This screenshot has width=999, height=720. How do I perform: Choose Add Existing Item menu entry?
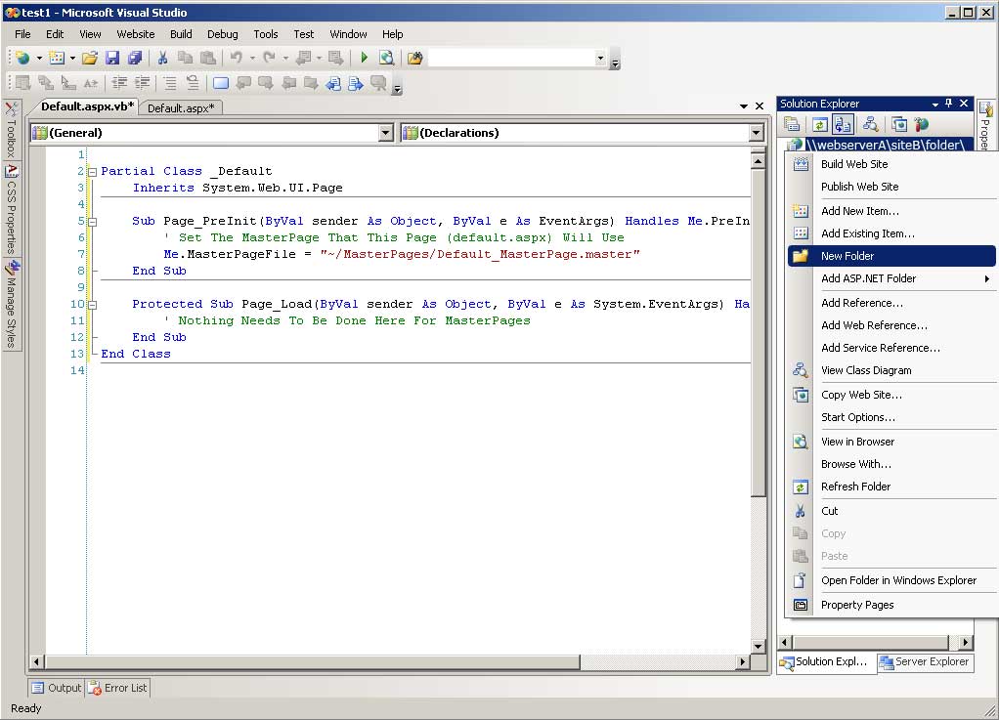pyautogui.click(x=891, y=233)
